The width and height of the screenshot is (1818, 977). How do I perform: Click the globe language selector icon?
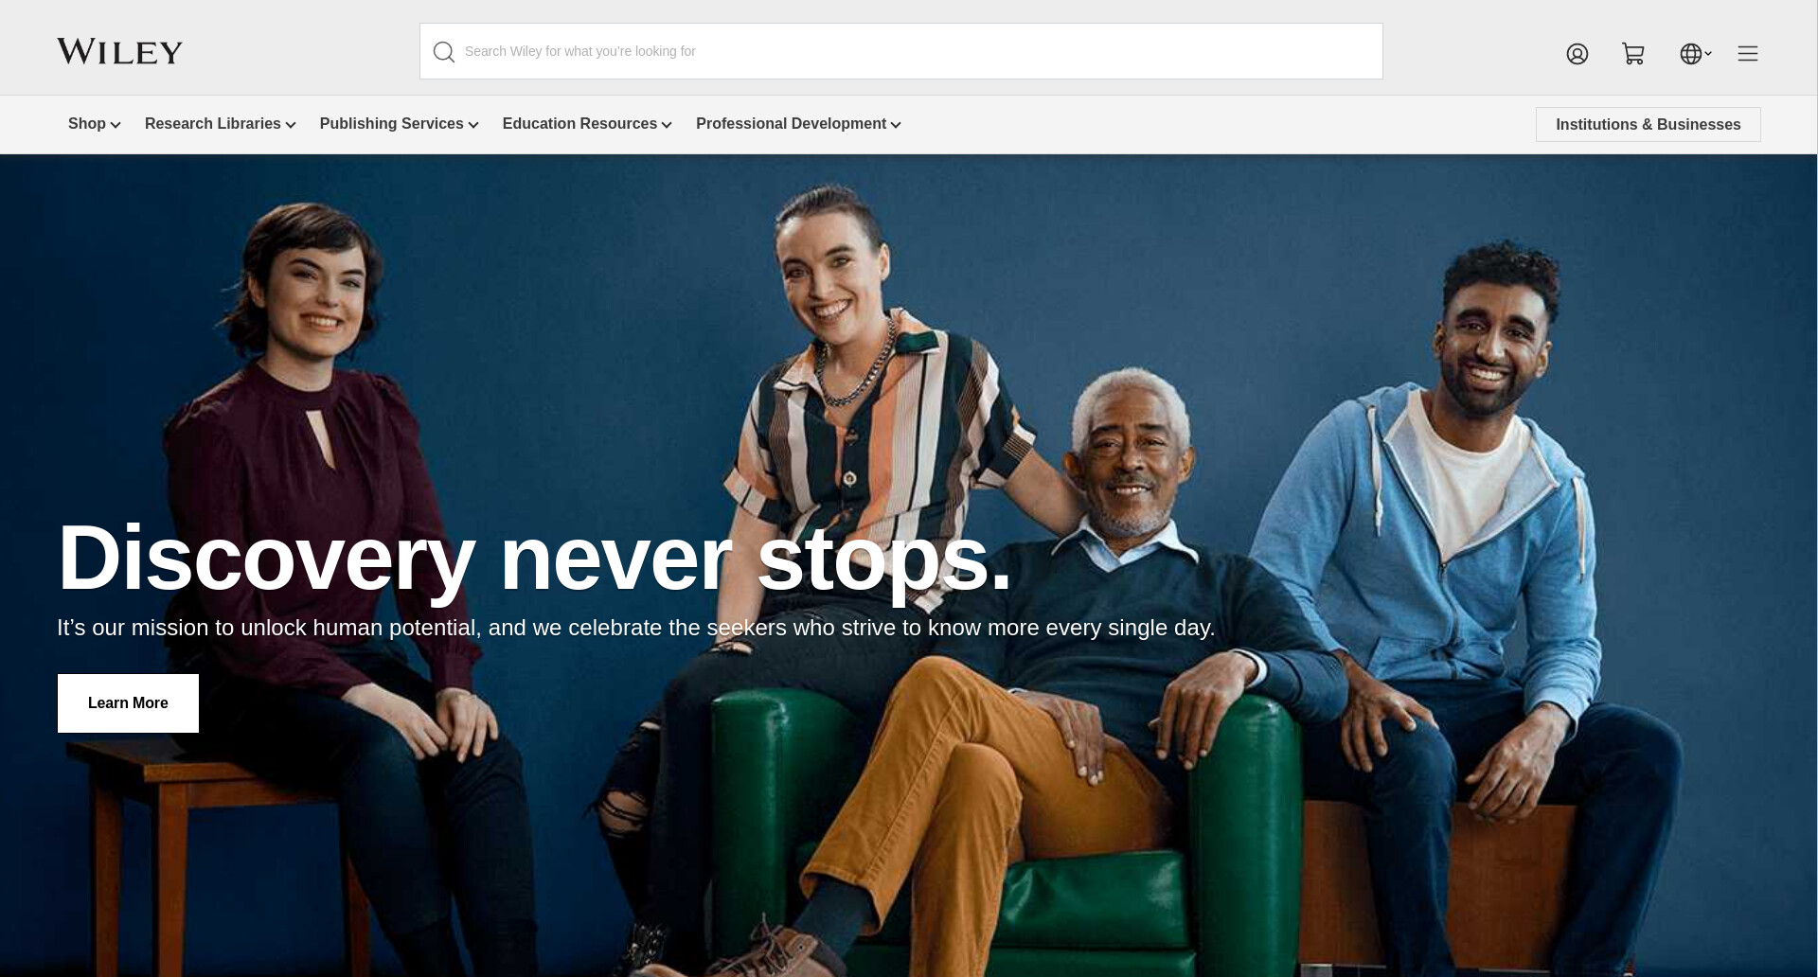pos(1691,54)
